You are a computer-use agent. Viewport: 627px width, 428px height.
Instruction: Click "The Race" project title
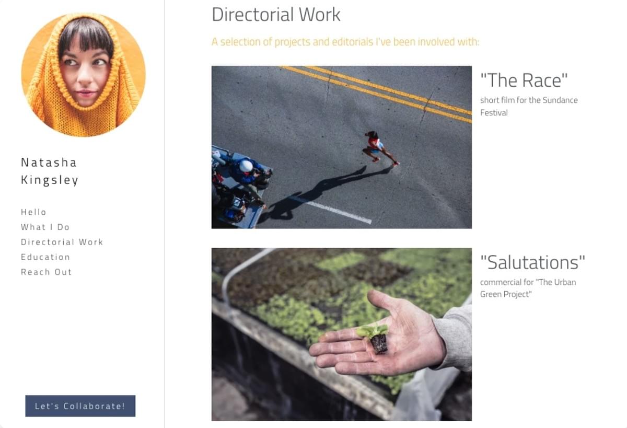coord(524,80)
